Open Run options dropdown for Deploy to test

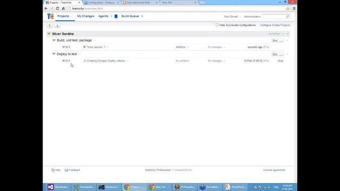(x=282, y=54)
